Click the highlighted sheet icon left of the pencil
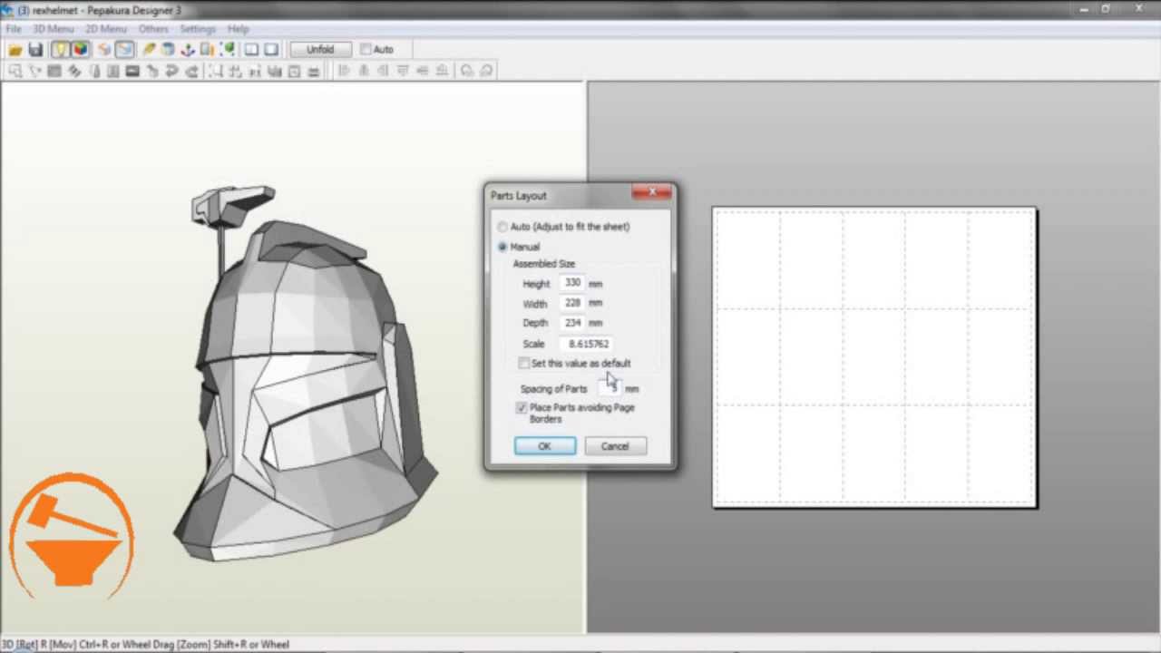 tap(124, 50)
